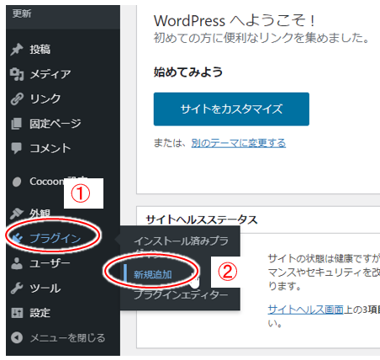
Task: Click the 始めてみよう heading
Action: point(188,72)
